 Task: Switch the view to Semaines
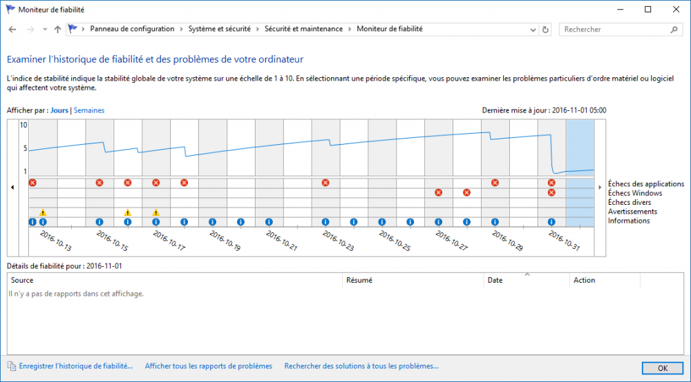89,110
